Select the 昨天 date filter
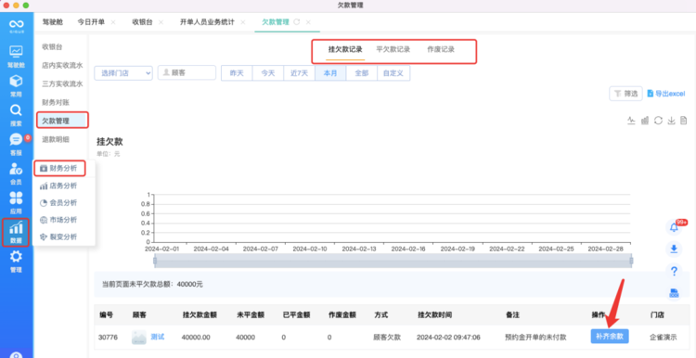696x358 pixels. pyautogui.click(x=237, y=73)
